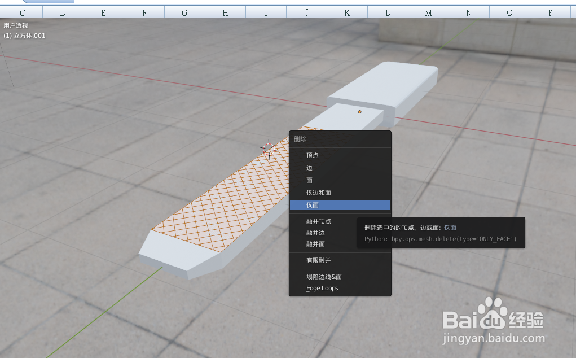This screenshot has height=358, width=576.
Task: Select column header K
Action: coord(347,10)
